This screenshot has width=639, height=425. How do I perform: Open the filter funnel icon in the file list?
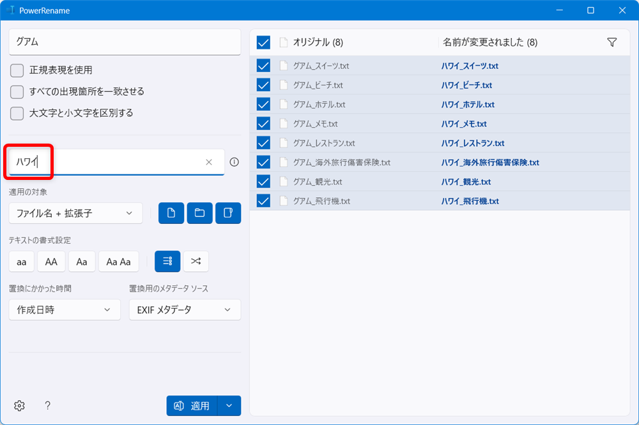point(612,42)
